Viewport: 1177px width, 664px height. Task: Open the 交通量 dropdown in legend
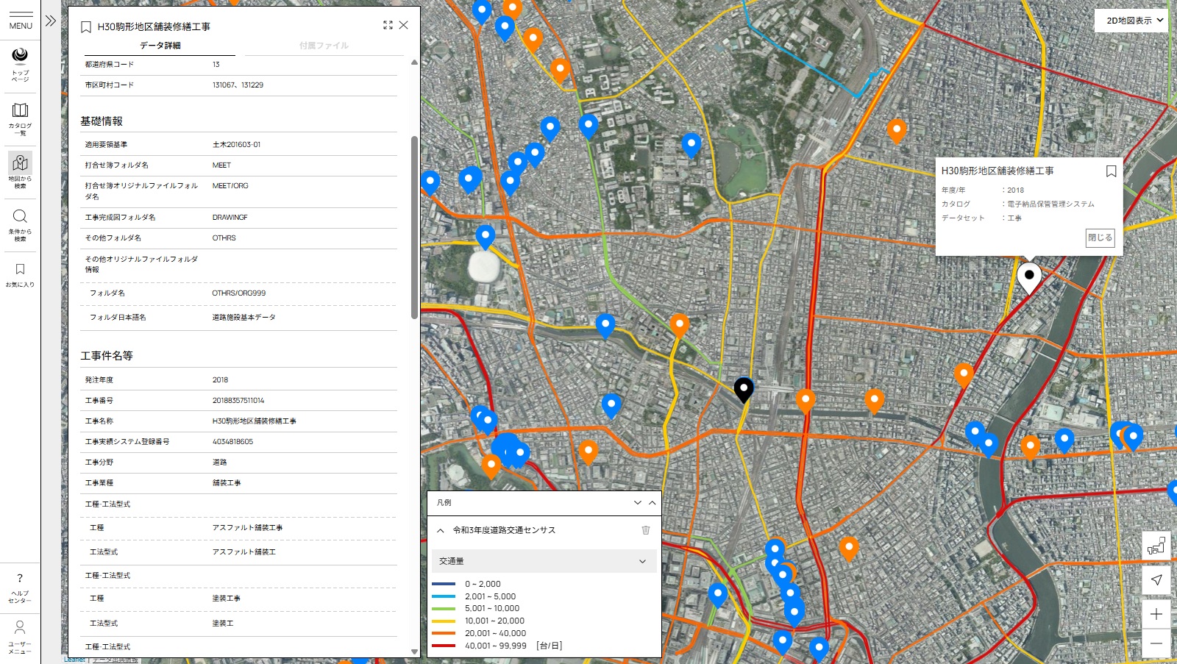(x=544, y=561)
